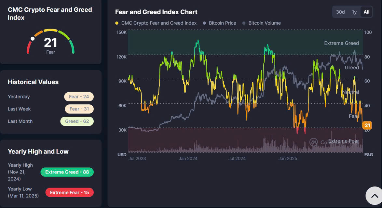Click the Yesterday Fear - 24 badge
This screenshot has height=208, width=382.
[79, 97]
